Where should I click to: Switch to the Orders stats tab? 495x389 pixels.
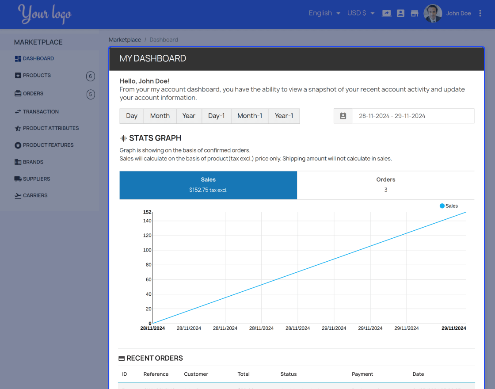[385, 185]
